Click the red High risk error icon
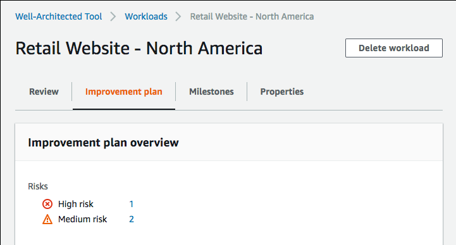This screenshot has height=245, width=456. coord(47,204)
